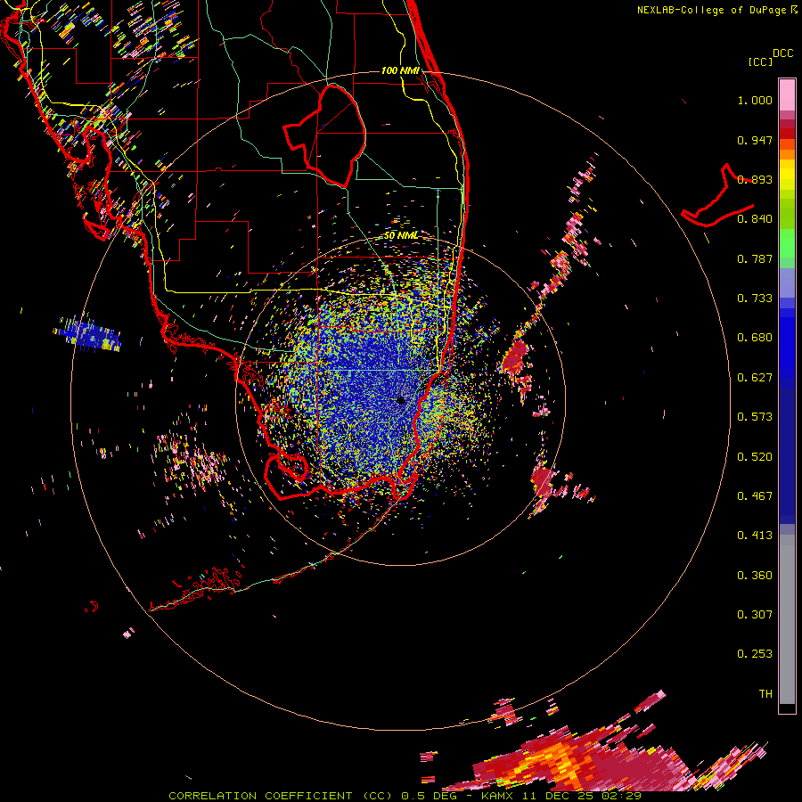802x802 pixels.
Task: Click the 0.787 colorbar value
Action: coord(755,258)
